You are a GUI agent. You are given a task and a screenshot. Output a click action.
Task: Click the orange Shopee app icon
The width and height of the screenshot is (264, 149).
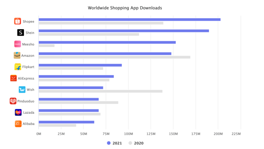17,21
